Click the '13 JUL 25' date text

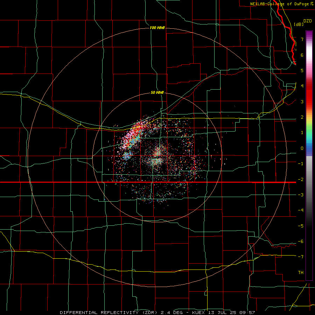pyautogui.click(x=222, y=313)
